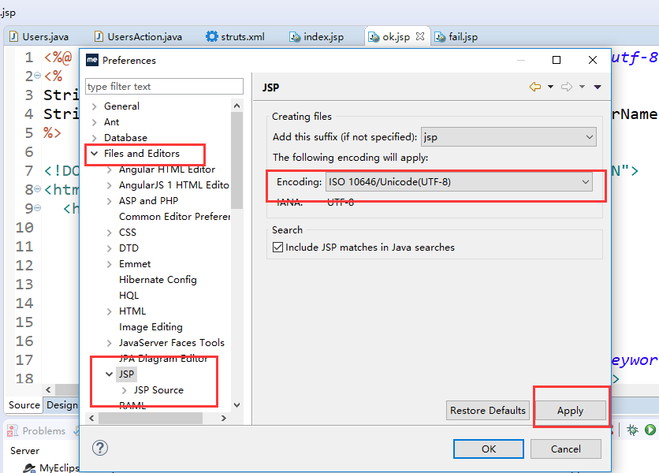This screenshot has height=473, width=659.
Task: Click the tree scroll down arrow
Action: tap(237, 405)
